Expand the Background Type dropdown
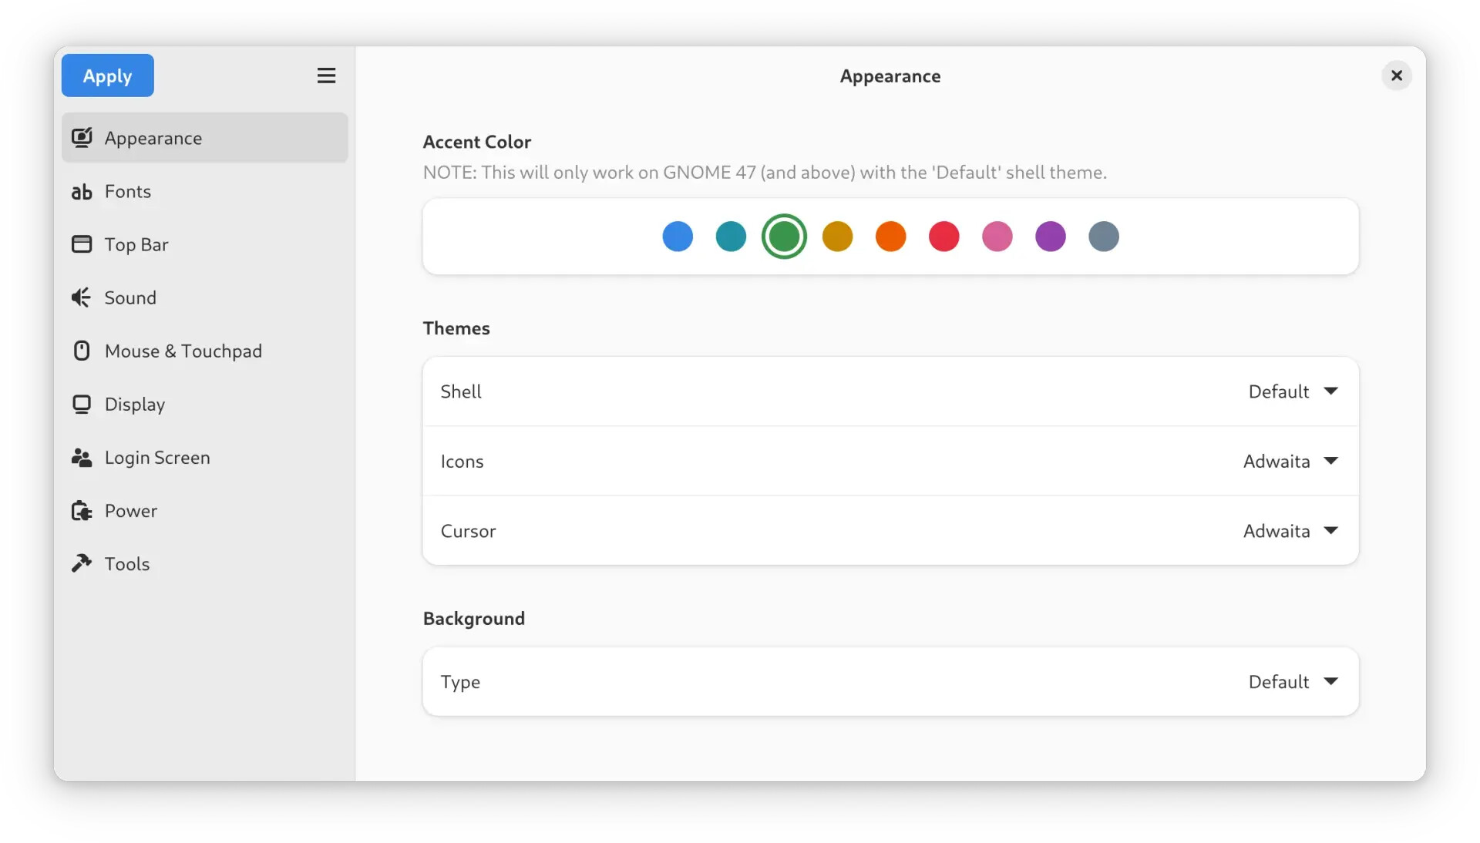Viewport: 1480px width, 843px height. (1293, 682)
